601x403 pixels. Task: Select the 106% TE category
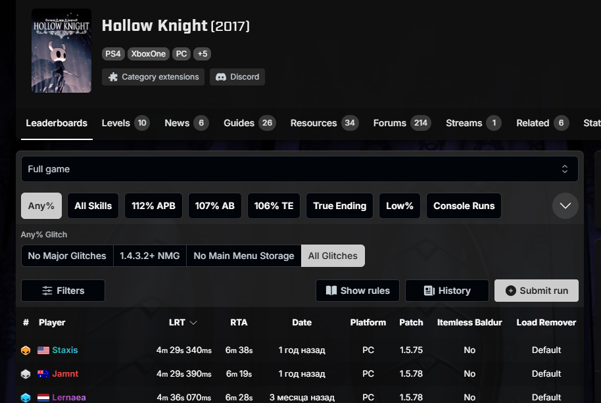click(274, 206)
